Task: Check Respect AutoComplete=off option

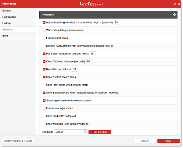Action: 44,46
